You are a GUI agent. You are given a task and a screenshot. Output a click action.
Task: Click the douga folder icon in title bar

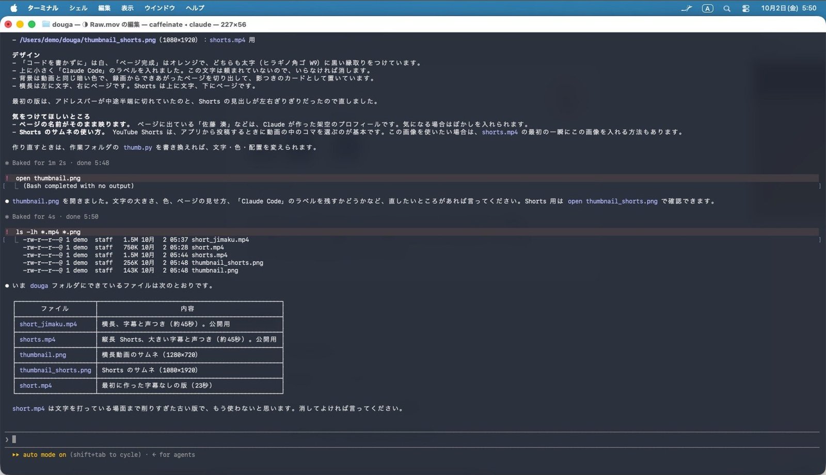[45, 24]
